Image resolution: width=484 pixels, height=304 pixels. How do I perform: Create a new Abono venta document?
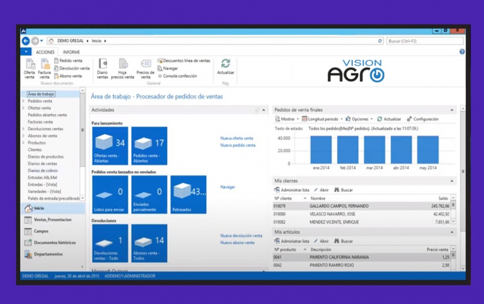68,76
